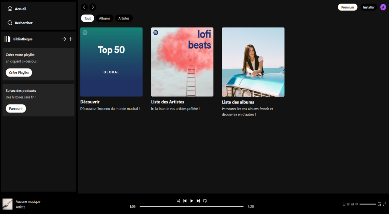Toggle repeat mode
The height and width of the screenshot is (214, 389).
205,201
